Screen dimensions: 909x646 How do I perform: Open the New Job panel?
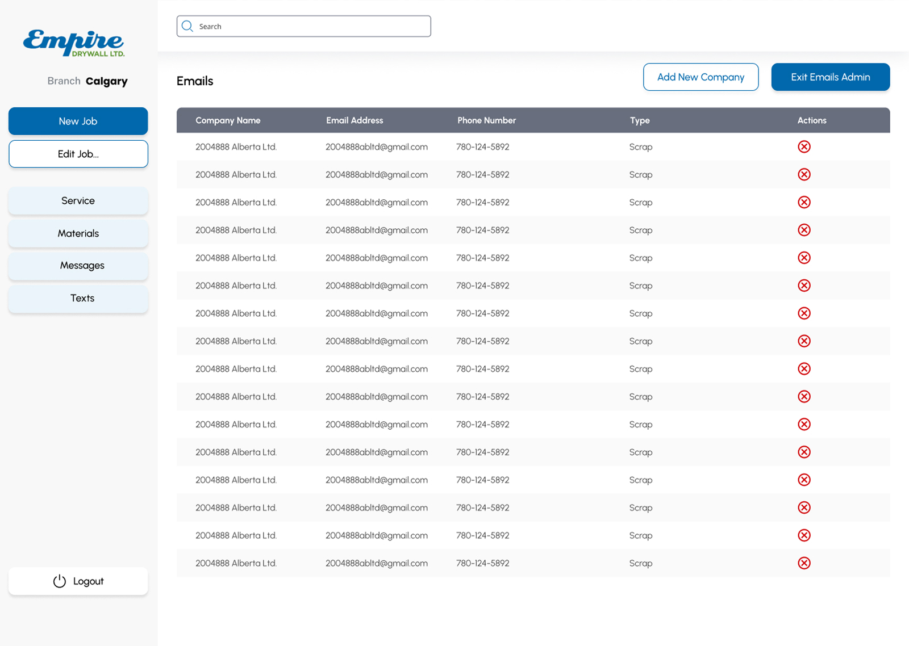[x=78, y=121]
